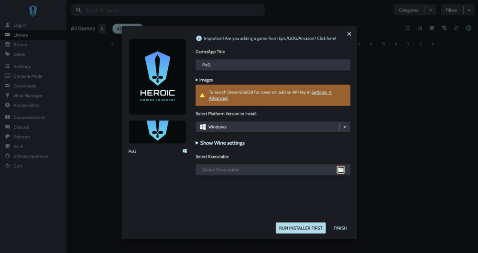Click the small Heroic banner thumbnail

click(x=158, y=132)
